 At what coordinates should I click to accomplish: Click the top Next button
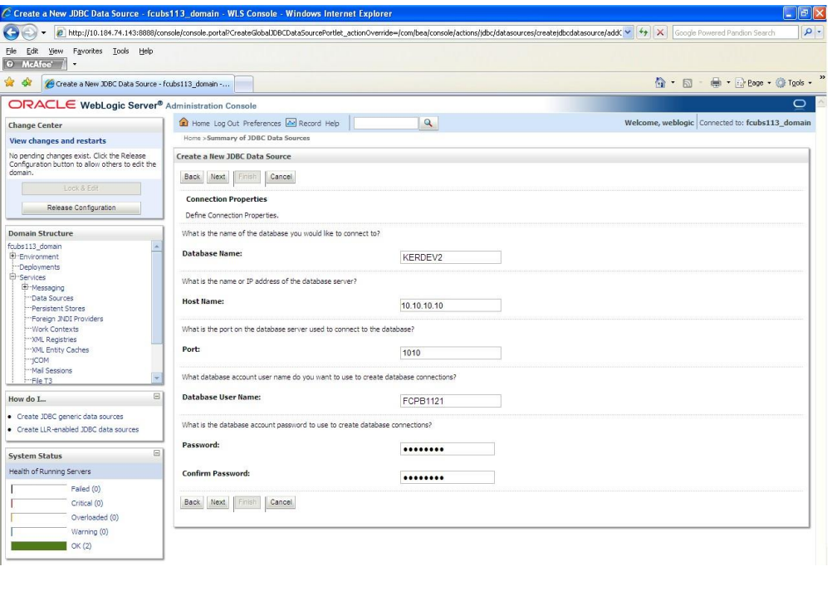click(218, 177)
